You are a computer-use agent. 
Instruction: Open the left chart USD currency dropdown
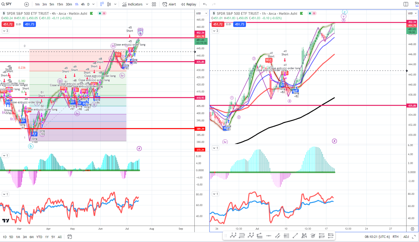click(x=201, y=13)
